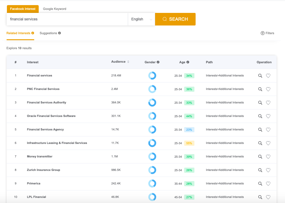Click gender donut for Oracle Financial Services Software
The image size is (285, 203).
tap(152, 116)
